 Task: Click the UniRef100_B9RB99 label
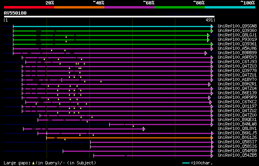(237, 53)
